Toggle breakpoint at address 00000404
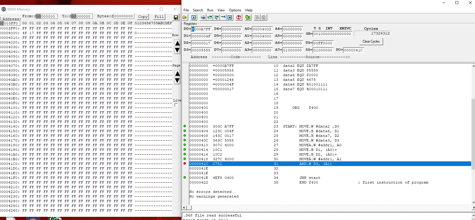 (185, 131)
